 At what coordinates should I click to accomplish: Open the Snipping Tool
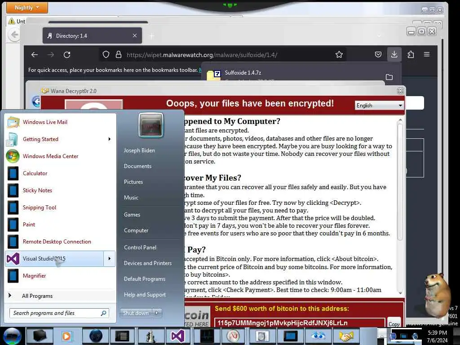tap(61, 207)
